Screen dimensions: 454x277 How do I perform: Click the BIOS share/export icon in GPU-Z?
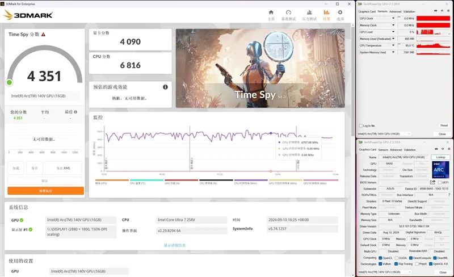(x=432, y=182)
